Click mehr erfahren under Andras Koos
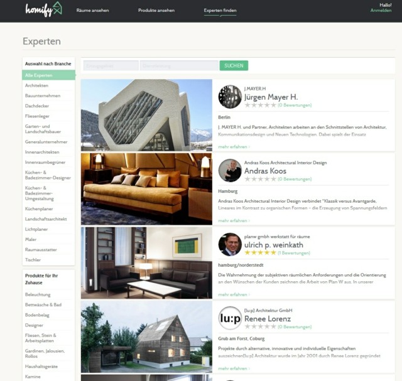The image size is (402, 381). point(234,220)
